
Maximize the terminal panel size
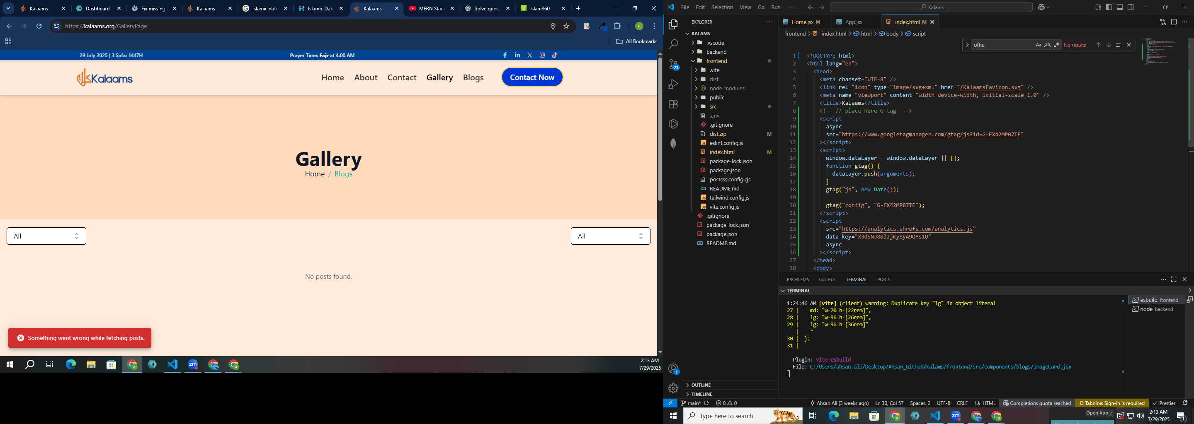[1174, 279]
